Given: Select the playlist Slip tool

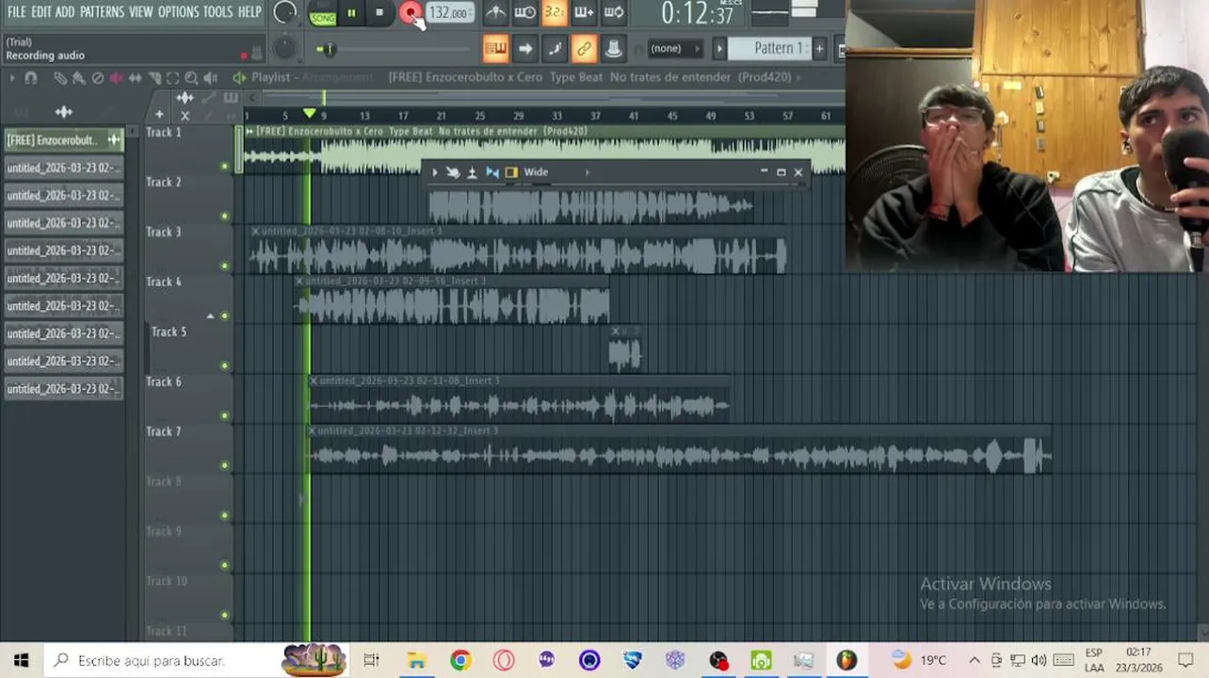Looking at the screenshot, I should pyautogui.click(x=136, y=78).
